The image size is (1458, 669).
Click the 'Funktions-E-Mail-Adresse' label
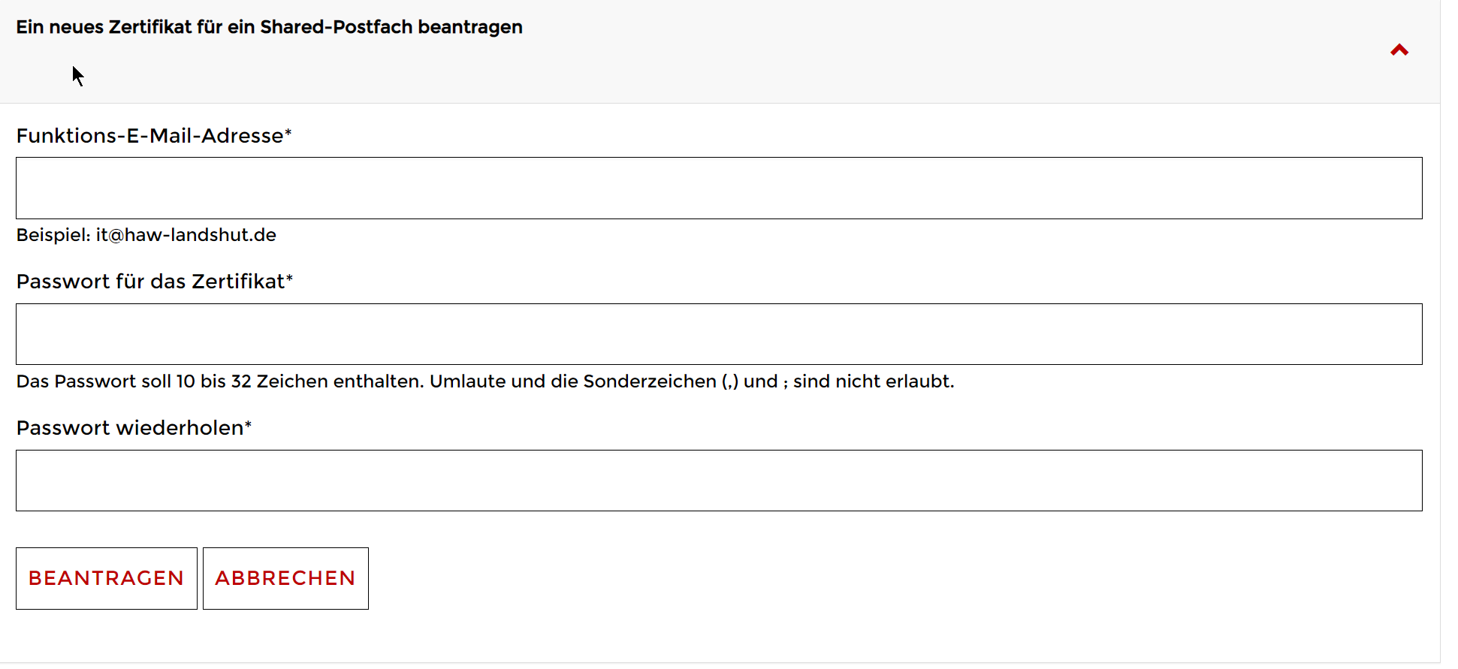149,136
